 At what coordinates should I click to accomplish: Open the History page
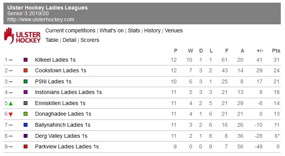tap(152, 30)
